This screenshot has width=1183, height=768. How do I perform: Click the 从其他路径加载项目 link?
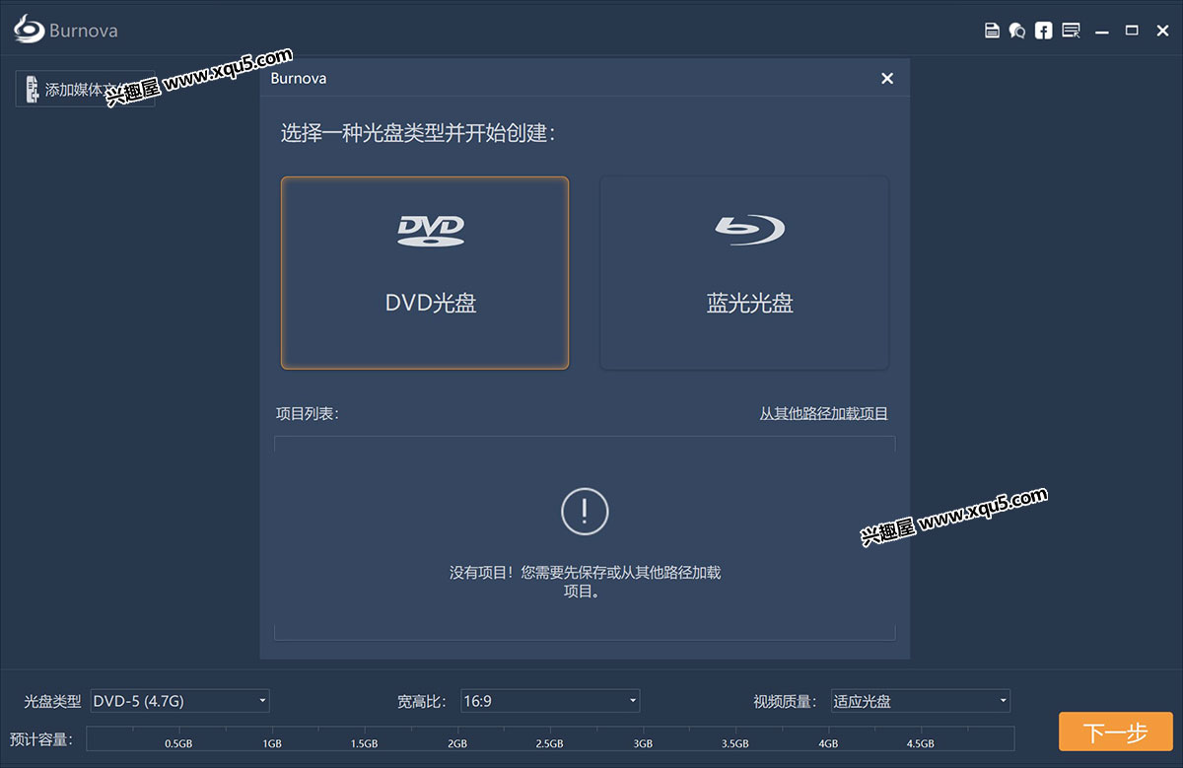[x=823, y=414]
